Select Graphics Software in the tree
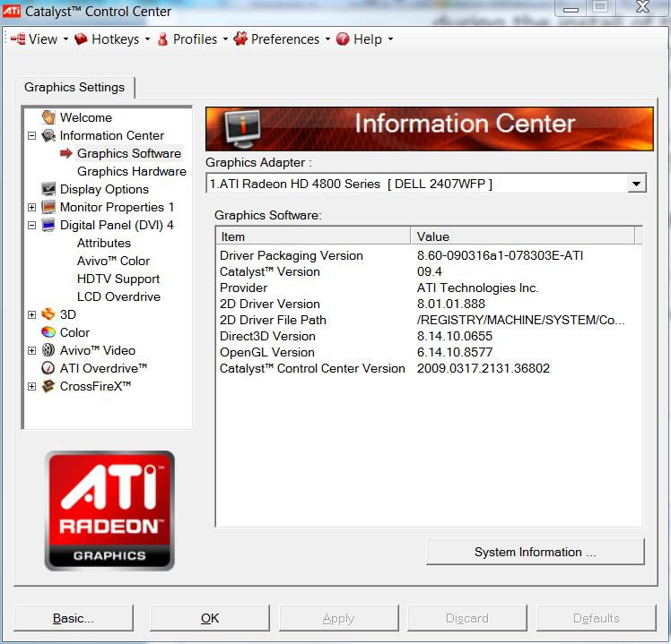This screenshot has height=644, width=671. point(129,153)
